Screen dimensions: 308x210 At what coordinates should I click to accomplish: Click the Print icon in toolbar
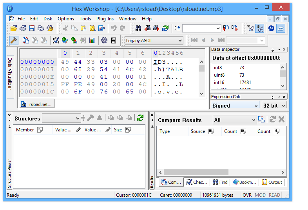pyautogui.click(x=41, y=28)
